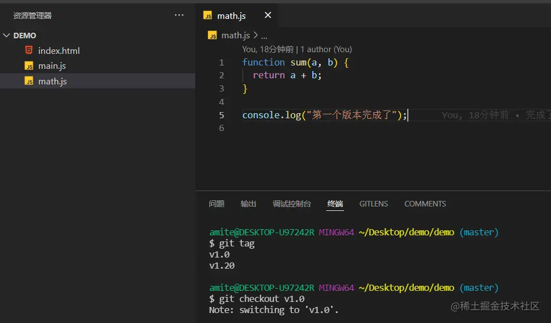
Task: Open More Actions menu in the Explorer header
Action: (179, 15)
